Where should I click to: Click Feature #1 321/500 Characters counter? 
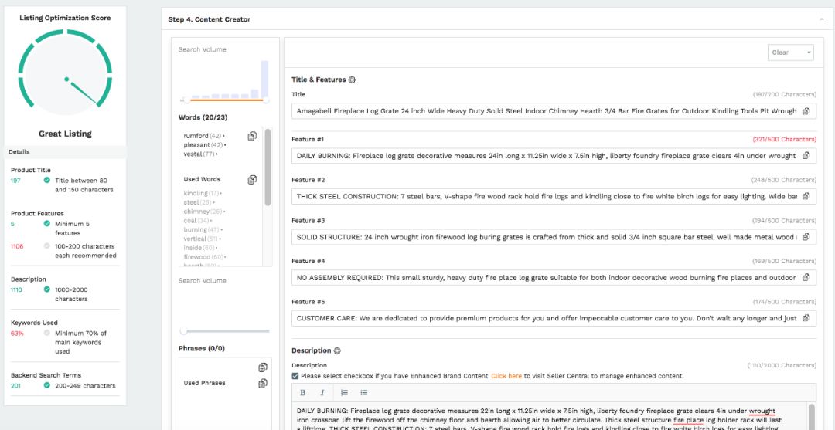point(785,139)
